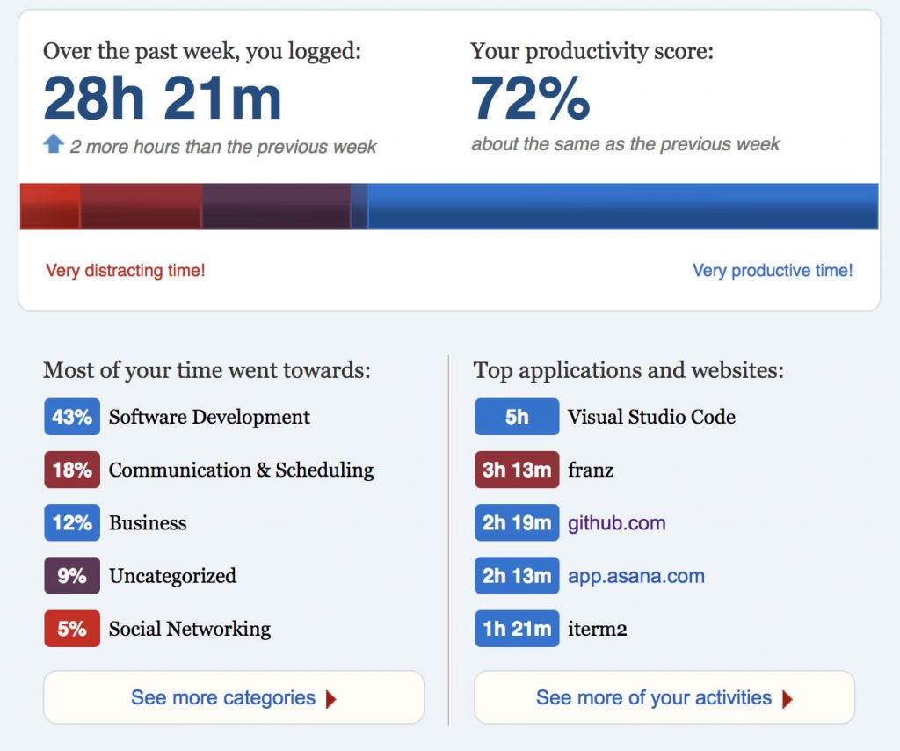Select the 5h Visual Studio Code badge
The height and width of the screenshot is (751, 900).
[x=517, y=416]
